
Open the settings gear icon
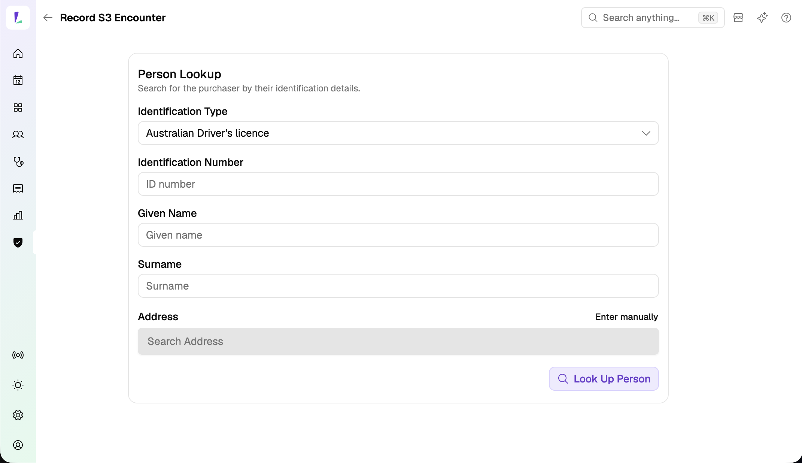point(18,415)
